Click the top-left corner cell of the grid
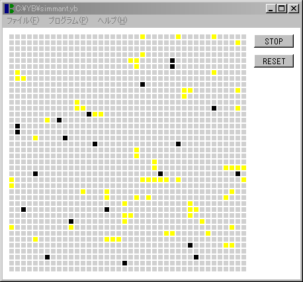This screenshot has height=282, width=303. pyautogui.click(x=11, y=36)
